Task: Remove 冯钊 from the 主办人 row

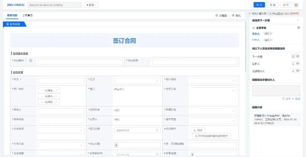Action: click(x=271, y=34)
